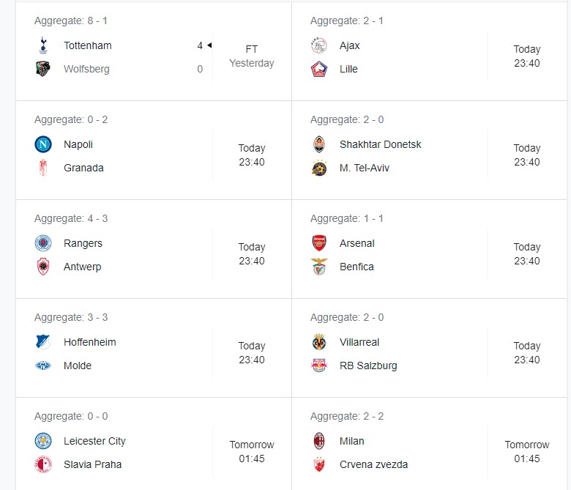This screenshot has height=490, width=571.
Task: Open the Hoffenheim team name link
Action: 89,342
